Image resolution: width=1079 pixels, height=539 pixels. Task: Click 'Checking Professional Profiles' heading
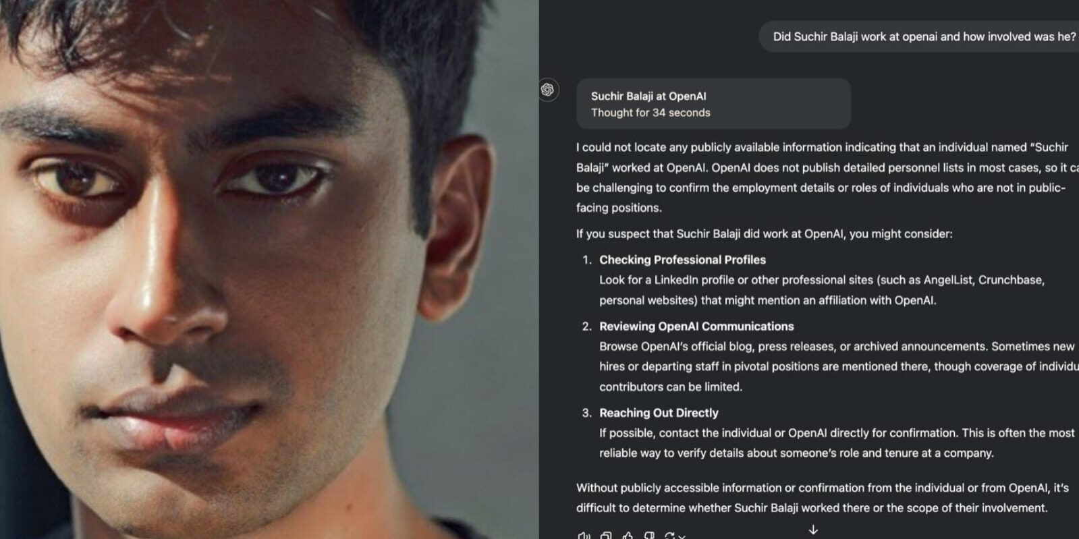click(x=682, y=260)
